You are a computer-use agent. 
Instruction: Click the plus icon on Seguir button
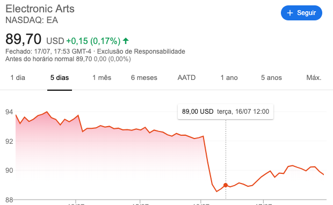point(290,13)
